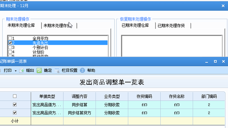228x128 pixels.
Task: Click the 调整内容 column header
Action: (80, 96)
